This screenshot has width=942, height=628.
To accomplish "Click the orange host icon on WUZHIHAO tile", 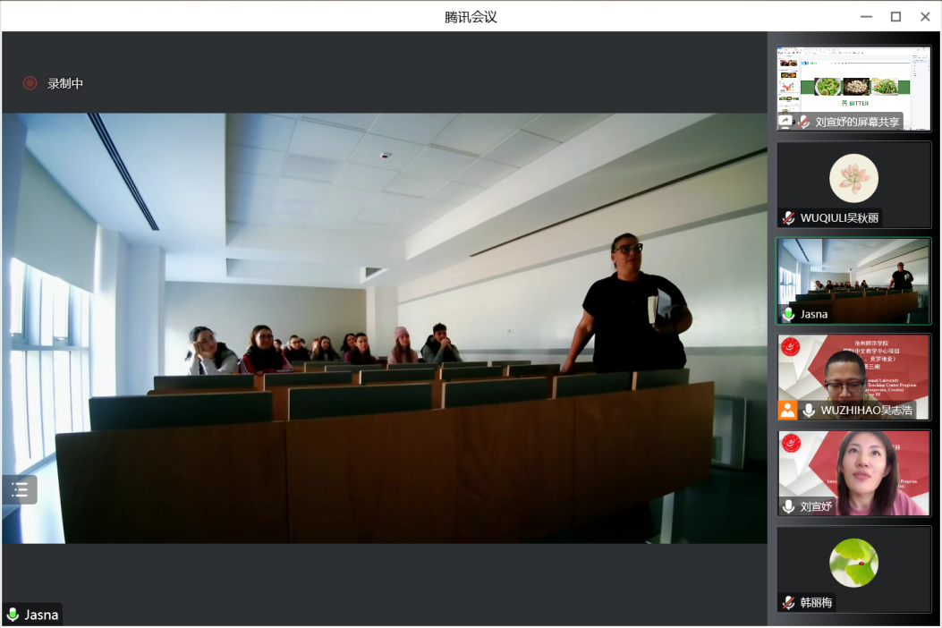I will pyautogui.click(x=787, y=410).
